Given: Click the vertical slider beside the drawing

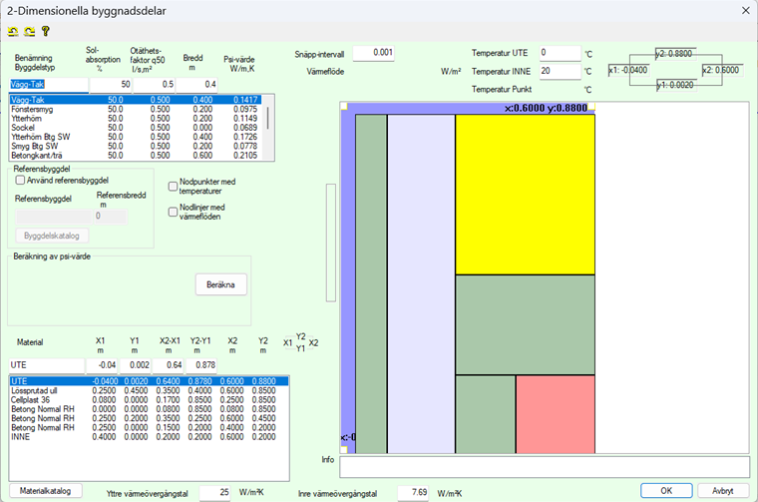Looking at the screenshot, I should tap(330, 254).
